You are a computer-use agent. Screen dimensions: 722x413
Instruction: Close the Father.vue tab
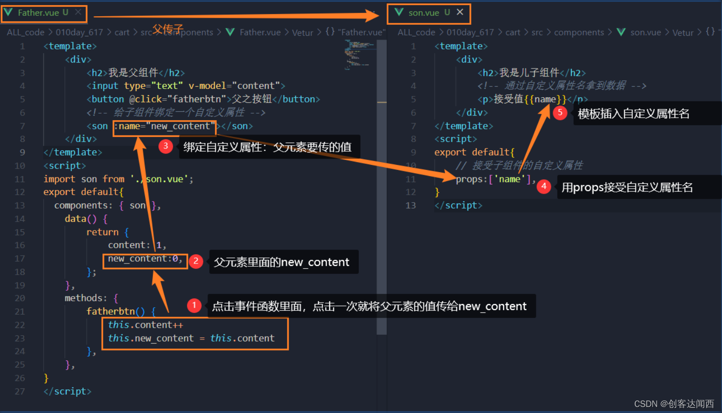point(78,12)
